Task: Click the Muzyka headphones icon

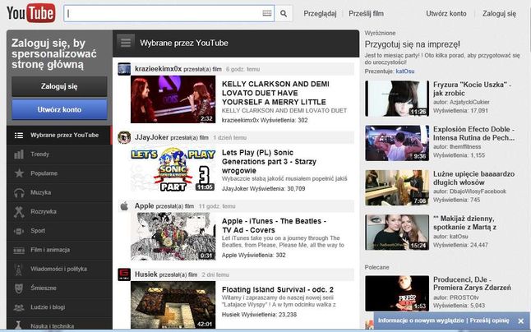Action: (x=19, y=192)
